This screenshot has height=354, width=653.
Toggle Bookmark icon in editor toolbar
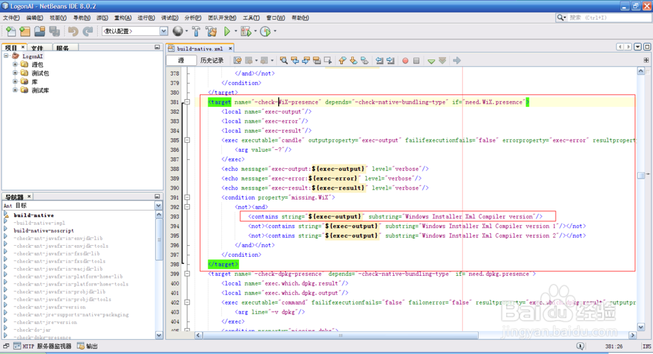pos(364,61)
